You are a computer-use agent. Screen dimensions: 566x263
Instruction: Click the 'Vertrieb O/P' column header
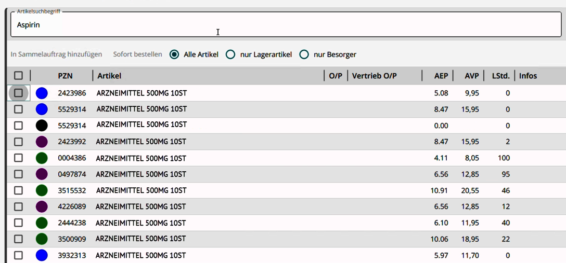(x=374, y=76)
